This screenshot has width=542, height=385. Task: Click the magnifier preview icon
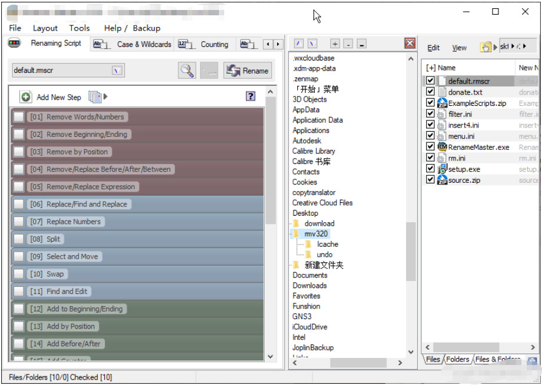coord(187,71)
